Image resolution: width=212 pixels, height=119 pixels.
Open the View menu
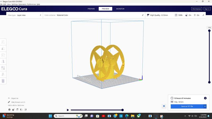(x=9, y=4)
